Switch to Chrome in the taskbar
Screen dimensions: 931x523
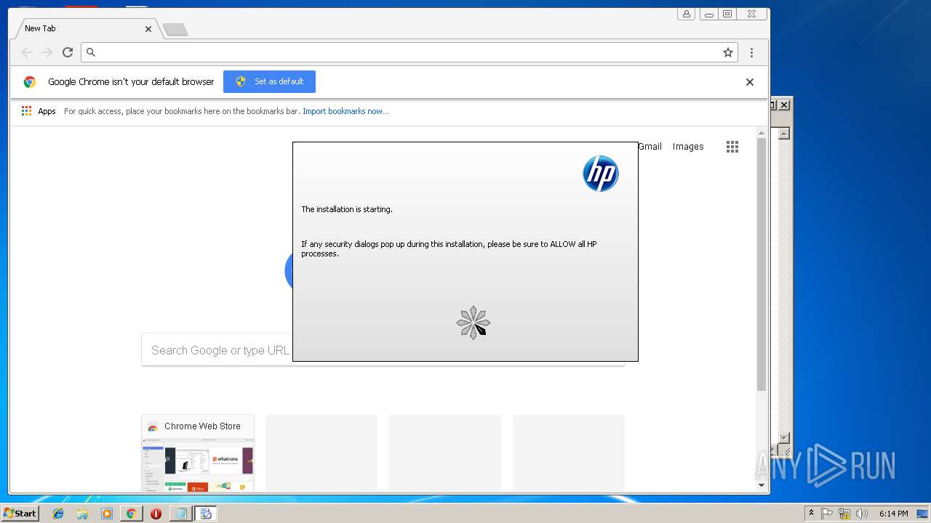[x=132, y=514]
